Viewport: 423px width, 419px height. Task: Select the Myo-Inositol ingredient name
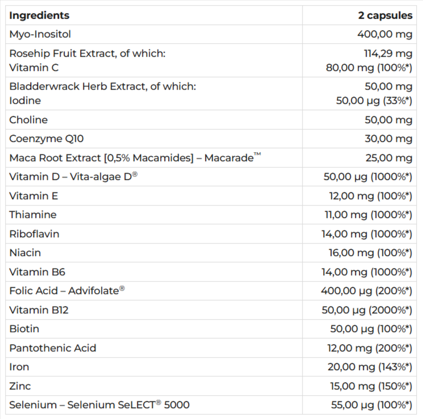click(40, 35)
